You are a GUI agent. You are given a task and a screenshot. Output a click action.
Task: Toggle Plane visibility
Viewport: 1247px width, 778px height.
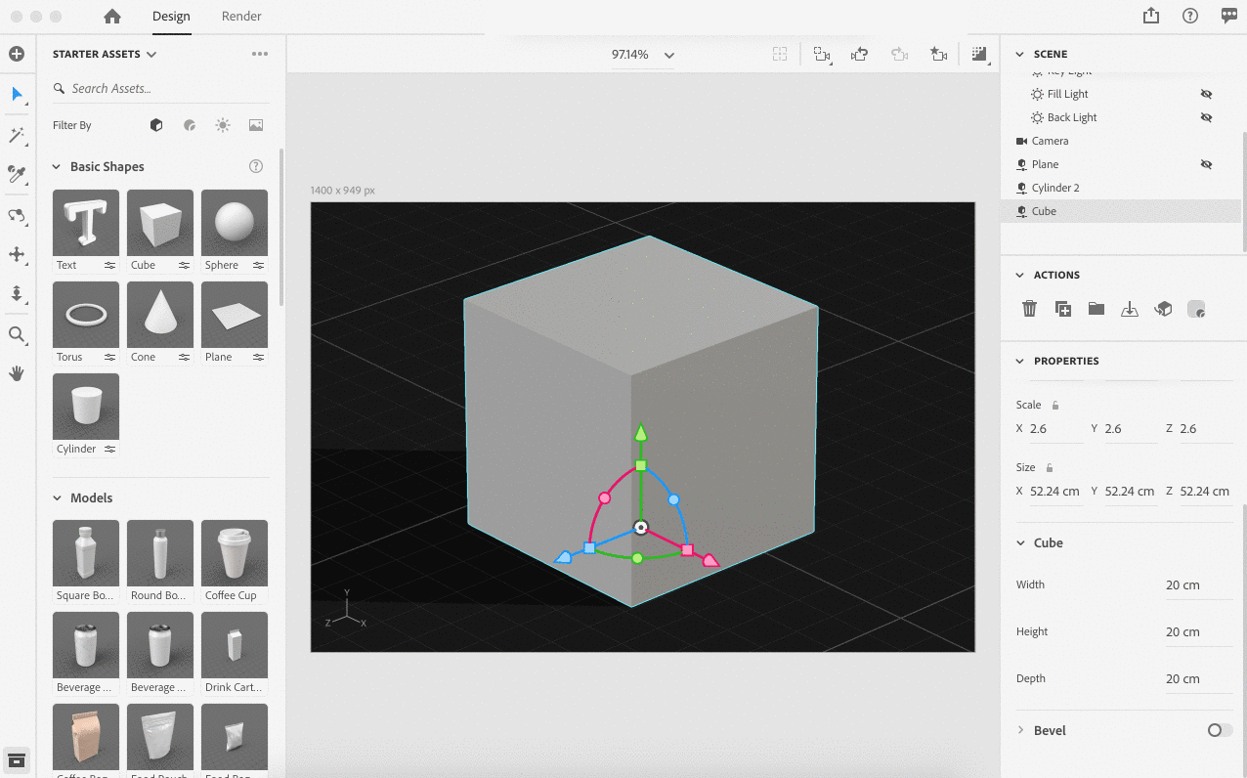click(x=1207, y=164)
